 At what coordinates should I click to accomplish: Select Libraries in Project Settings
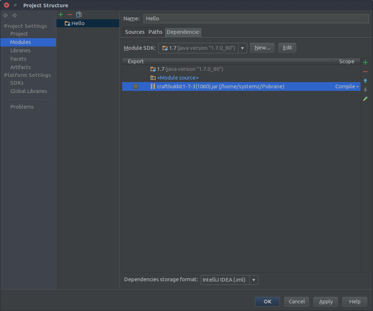[x=20, y=51]
